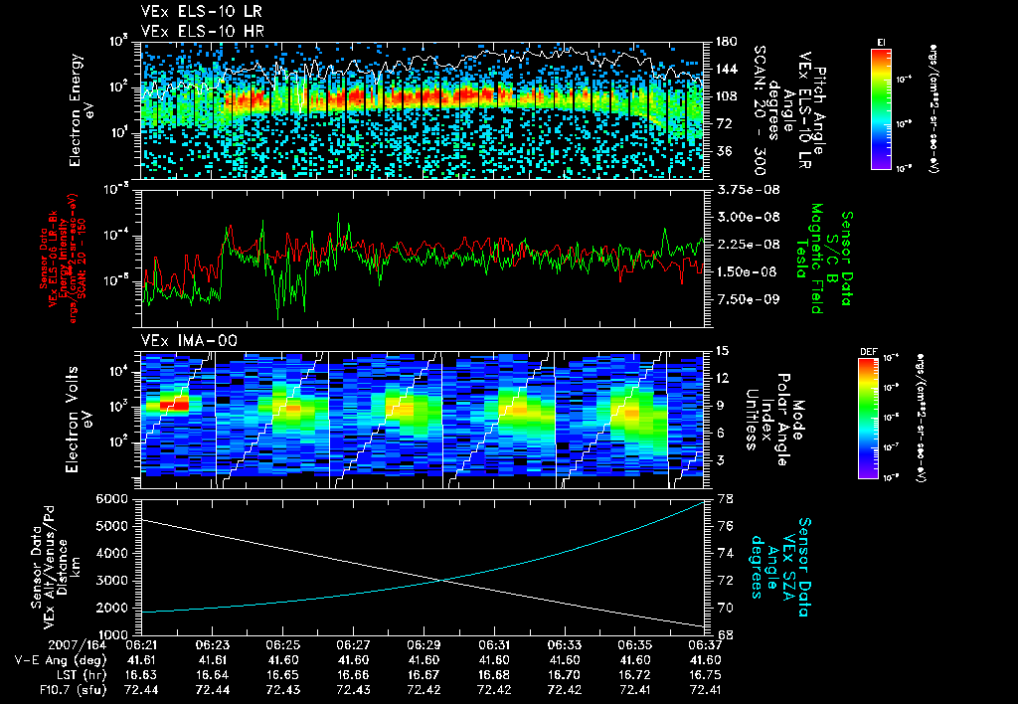Click the 3.75e-08 magnetic field tick
The height and width of the screenshot is (704, 1018).
click(748, 190)
